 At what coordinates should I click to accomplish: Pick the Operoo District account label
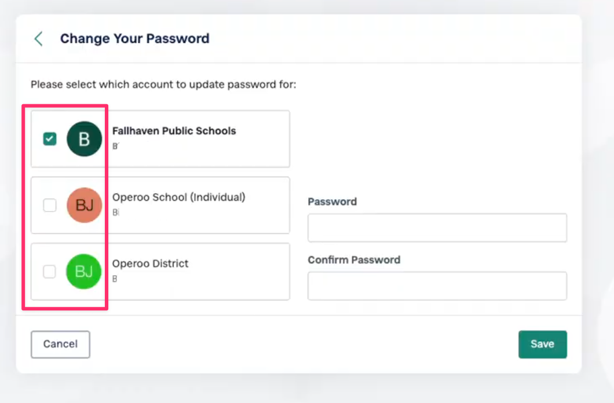pyautogui.click(x=150, y=263)
